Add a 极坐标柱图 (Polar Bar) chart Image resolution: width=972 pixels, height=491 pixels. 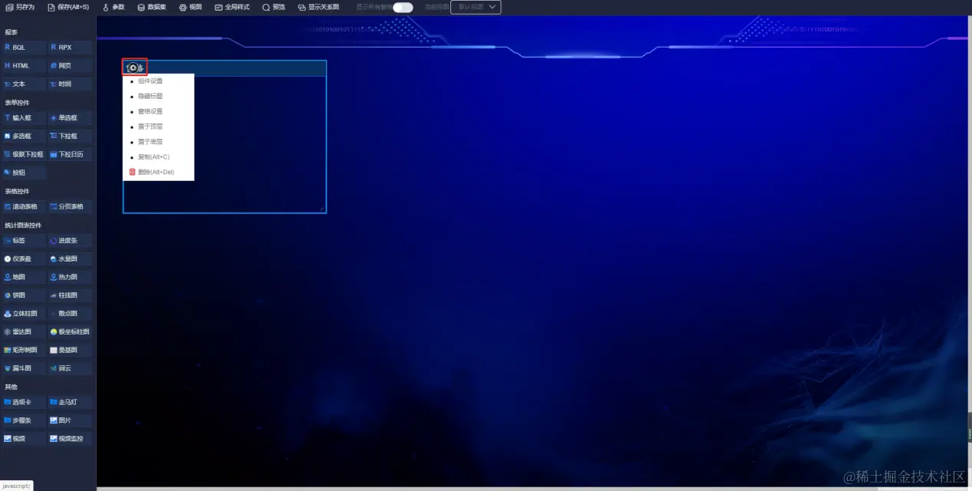70,332
